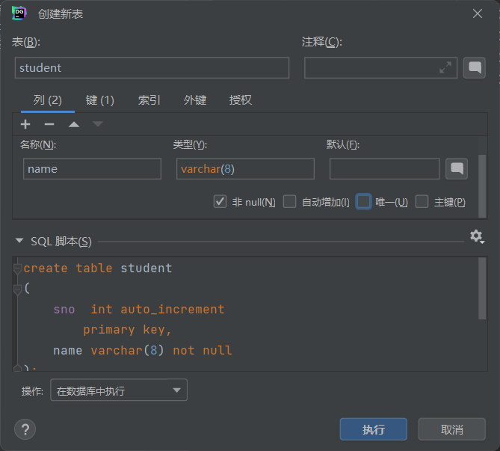Image resolution: width=500 pixels, height=451 pixels.
Task: Click the 执行 button
Action: pyautogui.click(x=373, y=429)
